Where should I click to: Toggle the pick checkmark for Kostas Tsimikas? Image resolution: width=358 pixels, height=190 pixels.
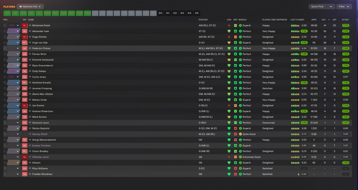pos(5,146)
